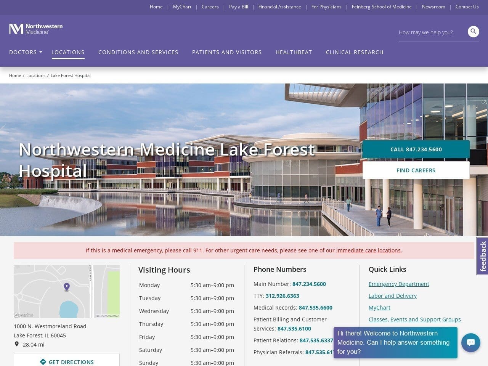Click location pin beside 28.04 mi
The image size is (488, 366).
17,344
